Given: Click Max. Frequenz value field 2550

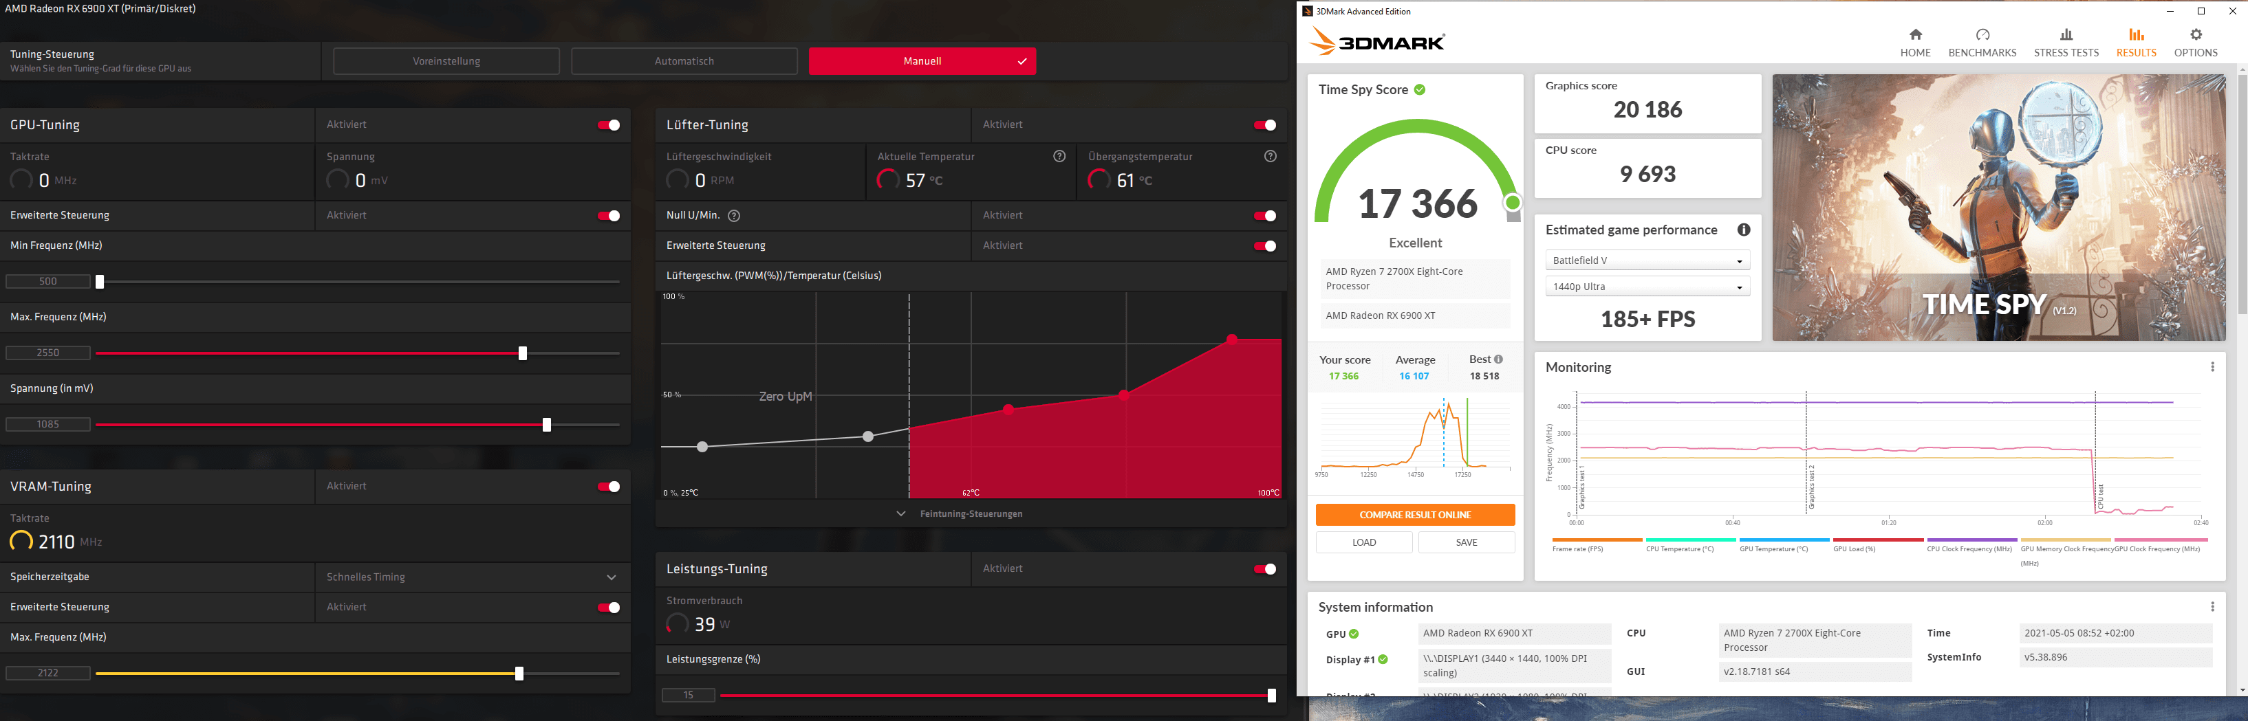Looking at the screenshot, I should pyautogui.click(x=48, y=353).
